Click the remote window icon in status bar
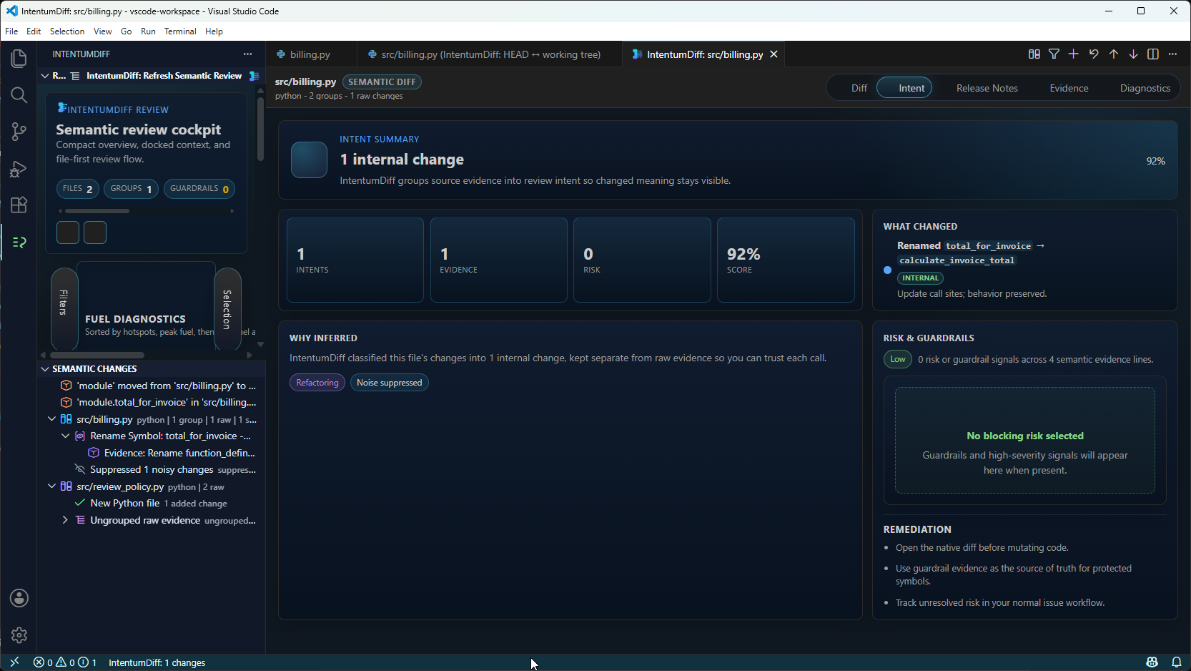This screenshot has height=671, width=1191. click(x=14, y=662)
